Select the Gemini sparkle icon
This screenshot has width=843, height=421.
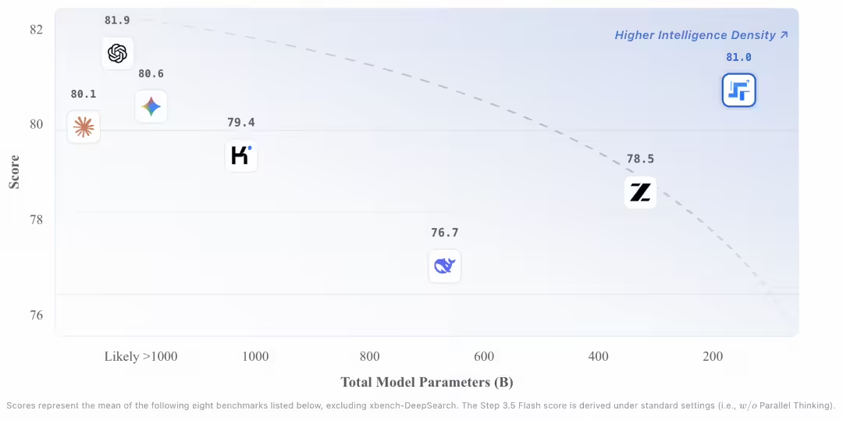151,106
